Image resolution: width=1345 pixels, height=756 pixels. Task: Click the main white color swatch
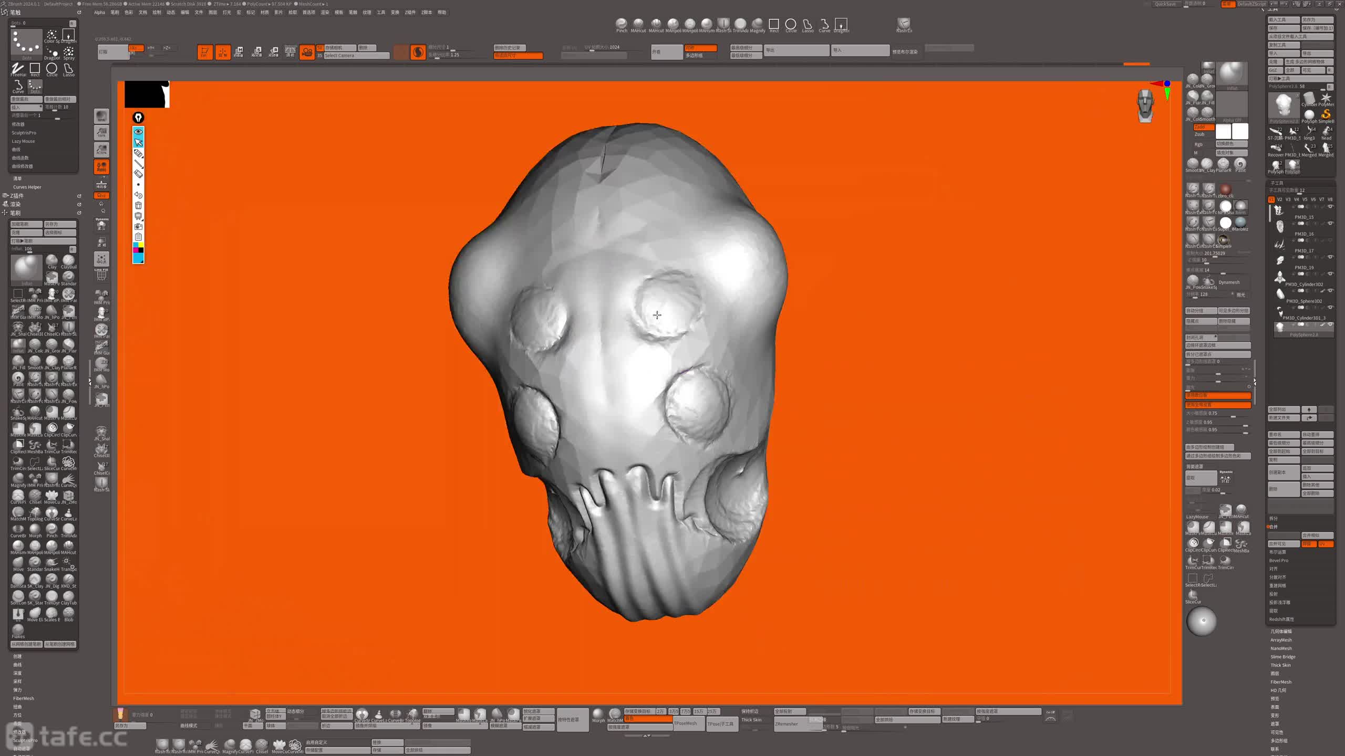coord(1240,131)
